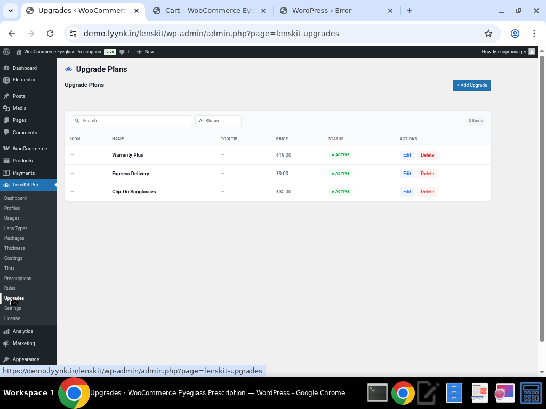Reload the page with the refresh icon
546x409 pixels.
(x=50, y=34)
